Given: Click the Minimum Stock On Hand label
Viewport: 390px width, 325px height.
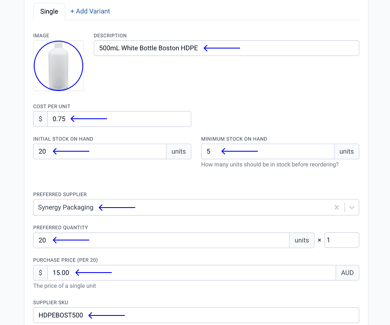Looking at the screenshot, I should tap(234, 139).
